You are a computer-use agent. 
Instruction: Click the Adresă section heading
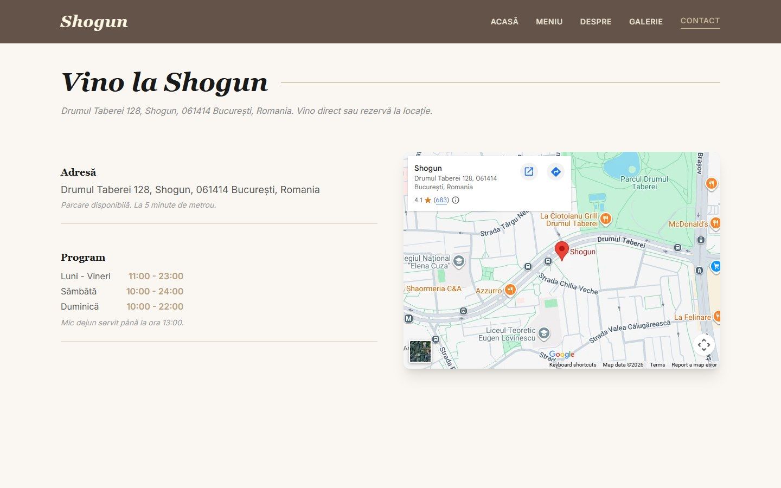pyautogui.click(x=78, y=172)
